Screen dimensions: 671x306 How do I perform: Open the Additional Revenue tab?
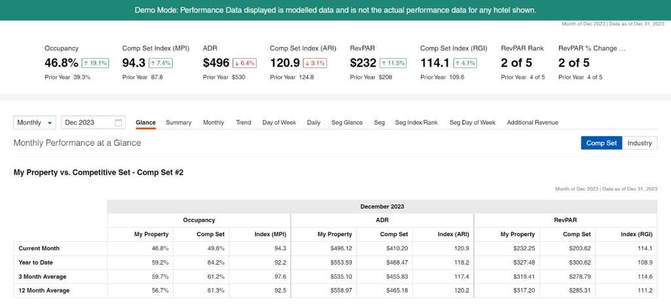532,123
